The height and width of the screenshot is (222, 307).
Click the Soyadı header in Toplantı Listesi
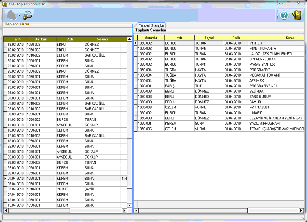102,39
